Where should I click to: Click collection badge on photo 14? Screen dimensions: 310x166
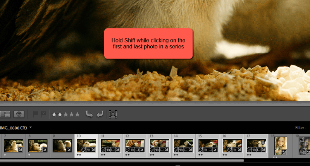[181, 150]
